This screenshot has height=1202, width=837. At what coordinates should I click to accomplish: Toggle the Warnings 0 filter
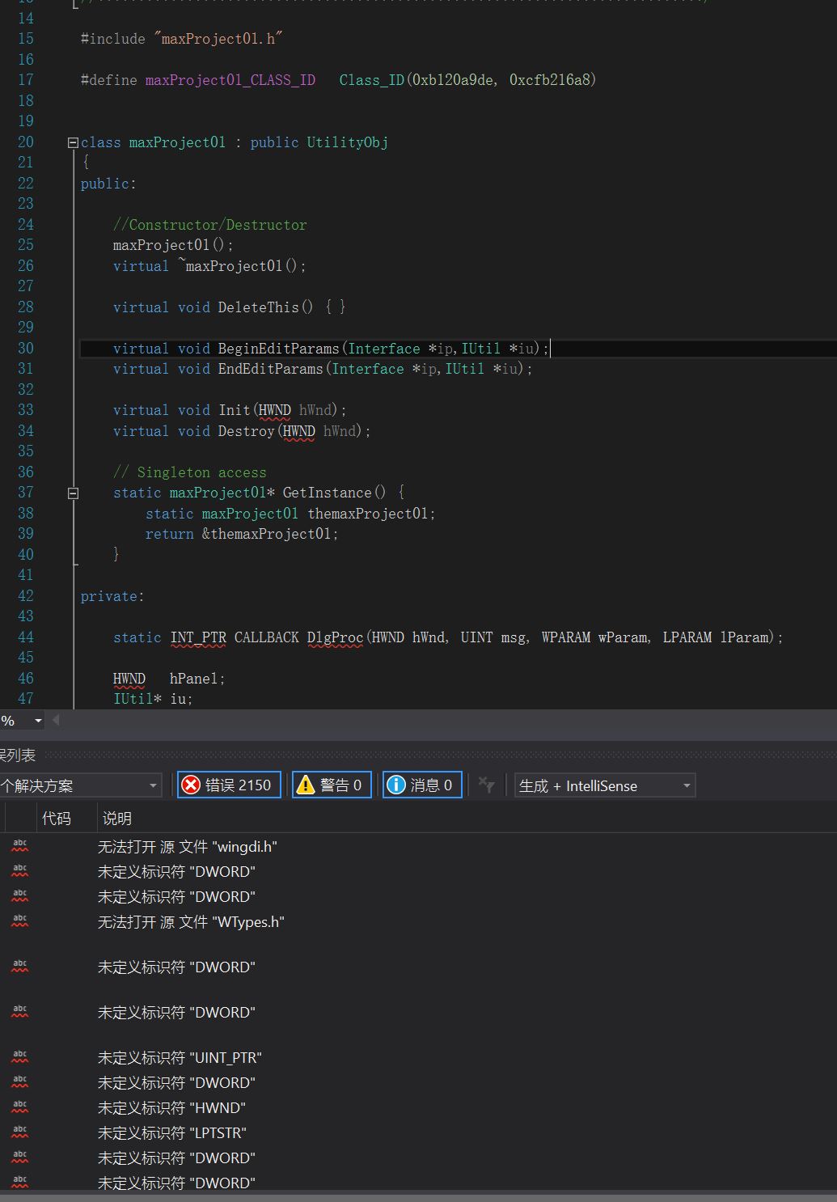pos(332,785)
